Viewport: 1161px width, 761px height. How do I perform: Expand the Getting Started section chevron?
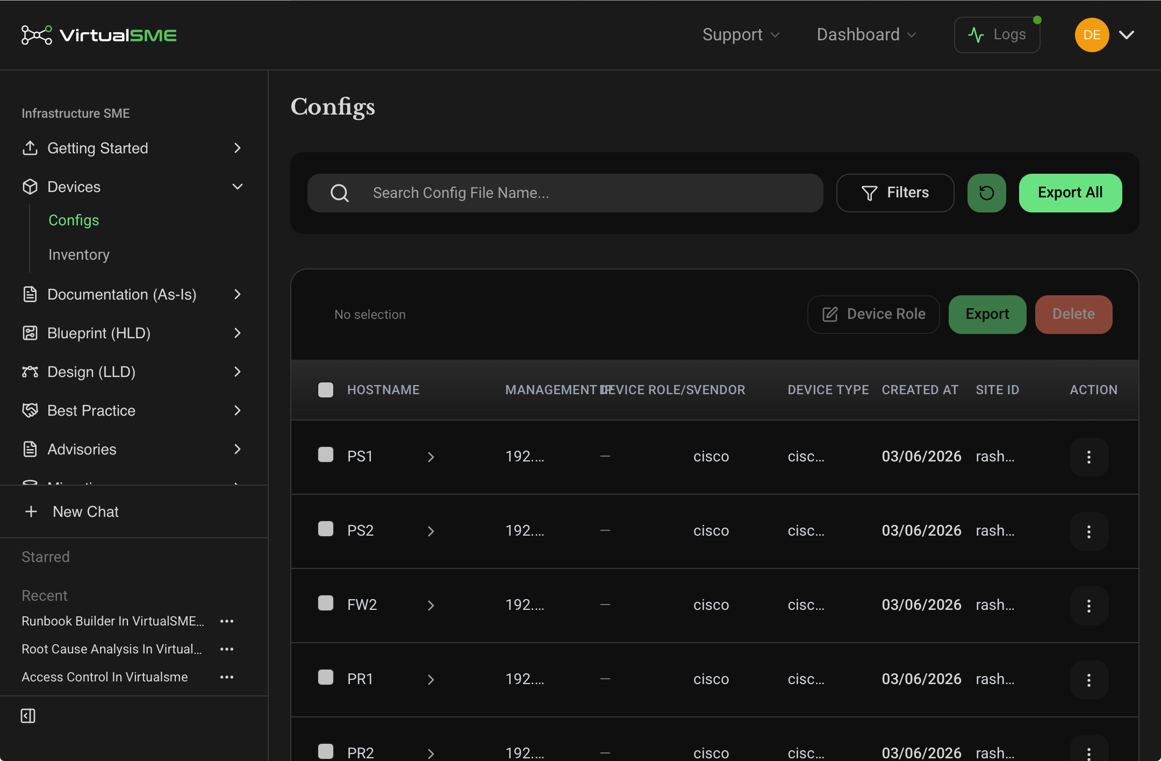coord(238,148)
